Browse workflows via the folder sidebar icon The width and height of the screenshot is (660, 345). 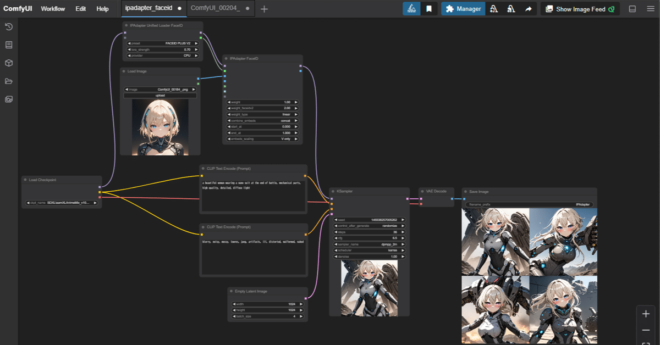[x=8, y=81]
